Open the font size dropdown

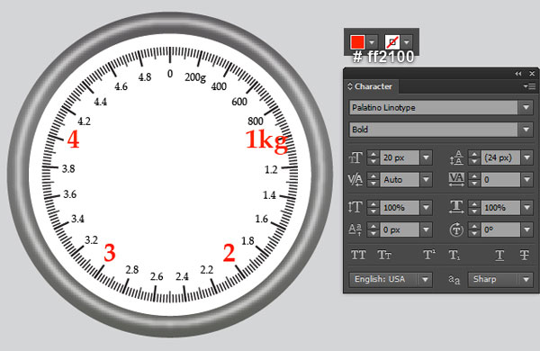click(426, 157)
